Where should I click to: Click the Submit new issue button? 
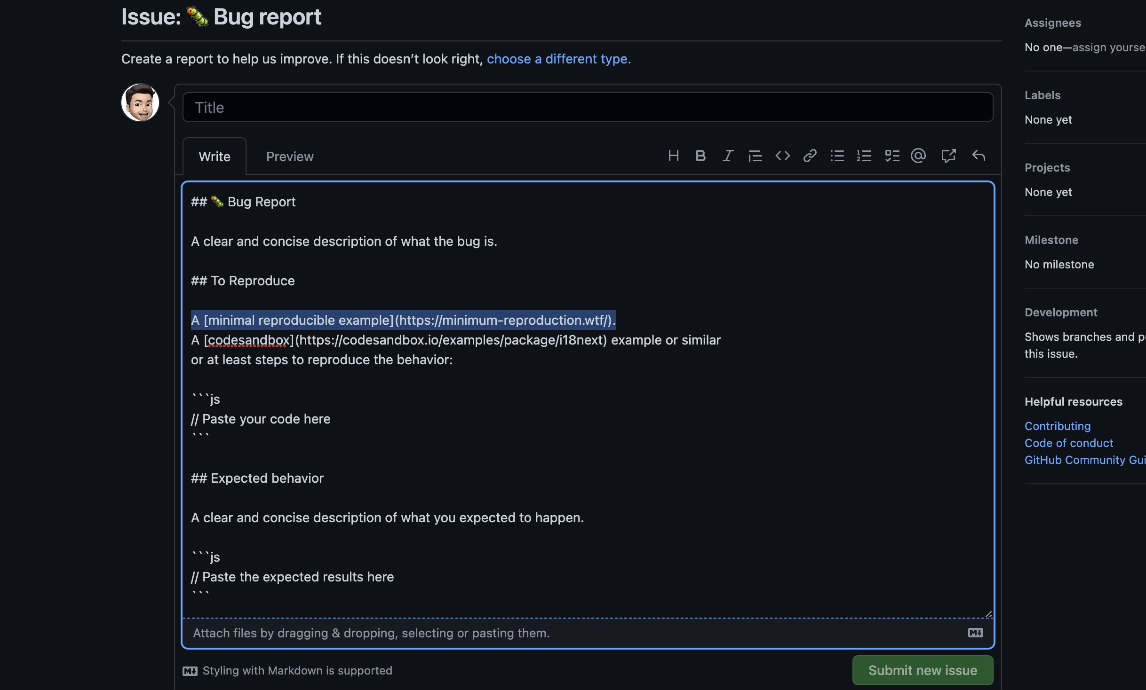pos(923,670)
